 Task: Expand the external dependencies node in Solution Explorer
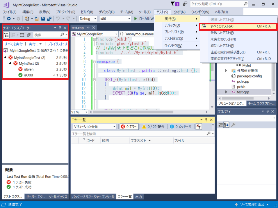(226, 70)
